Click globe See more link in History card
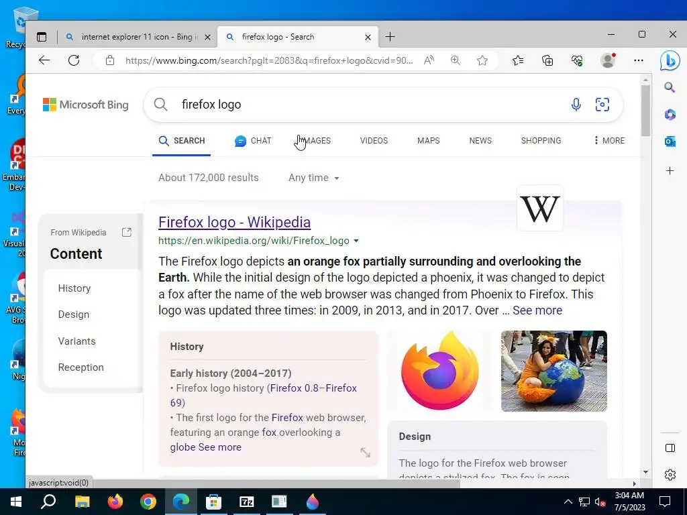The height and width of the screenshot is (515, 687). pyautogui.click(x=205, y=447)
